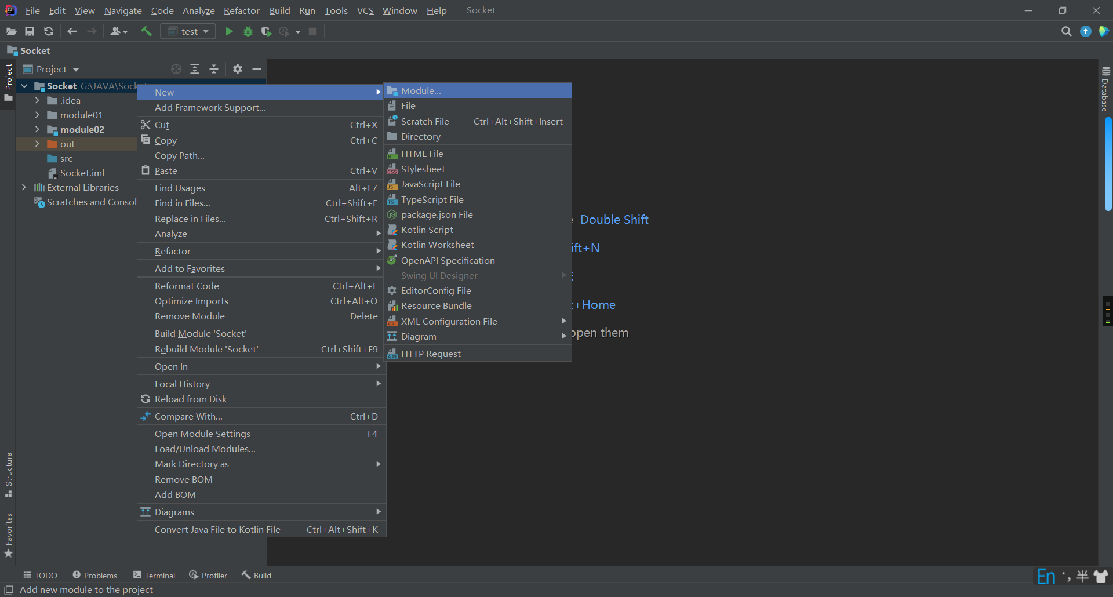Click the Open folder toolbar icon
Screen dimensions: 1113x597
11,31
